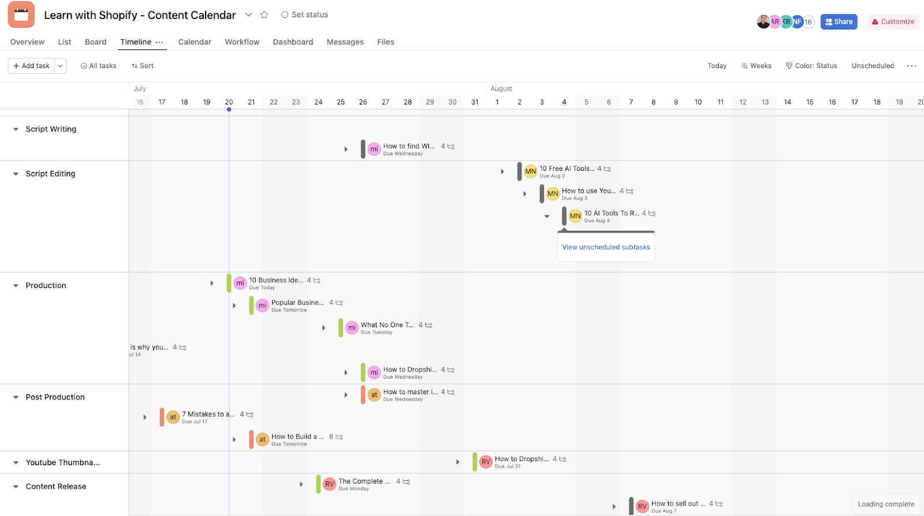Open the Dashboard tab
924x516 pixels.
tap(293, 42)
